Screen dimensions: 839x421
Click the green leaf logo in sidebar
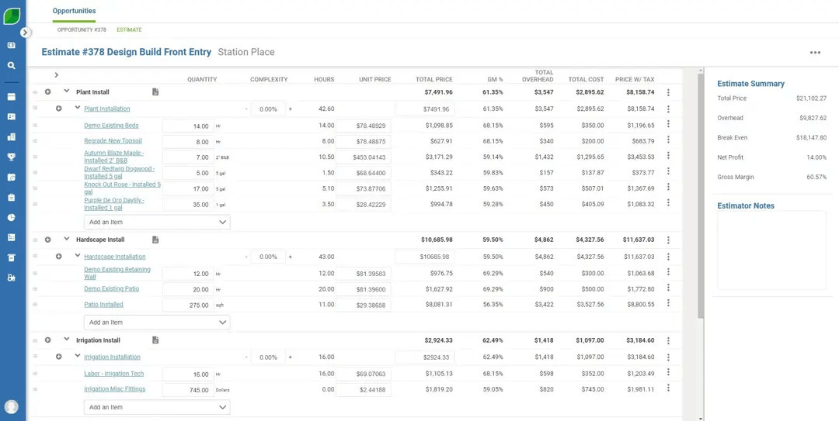(12, 16)
